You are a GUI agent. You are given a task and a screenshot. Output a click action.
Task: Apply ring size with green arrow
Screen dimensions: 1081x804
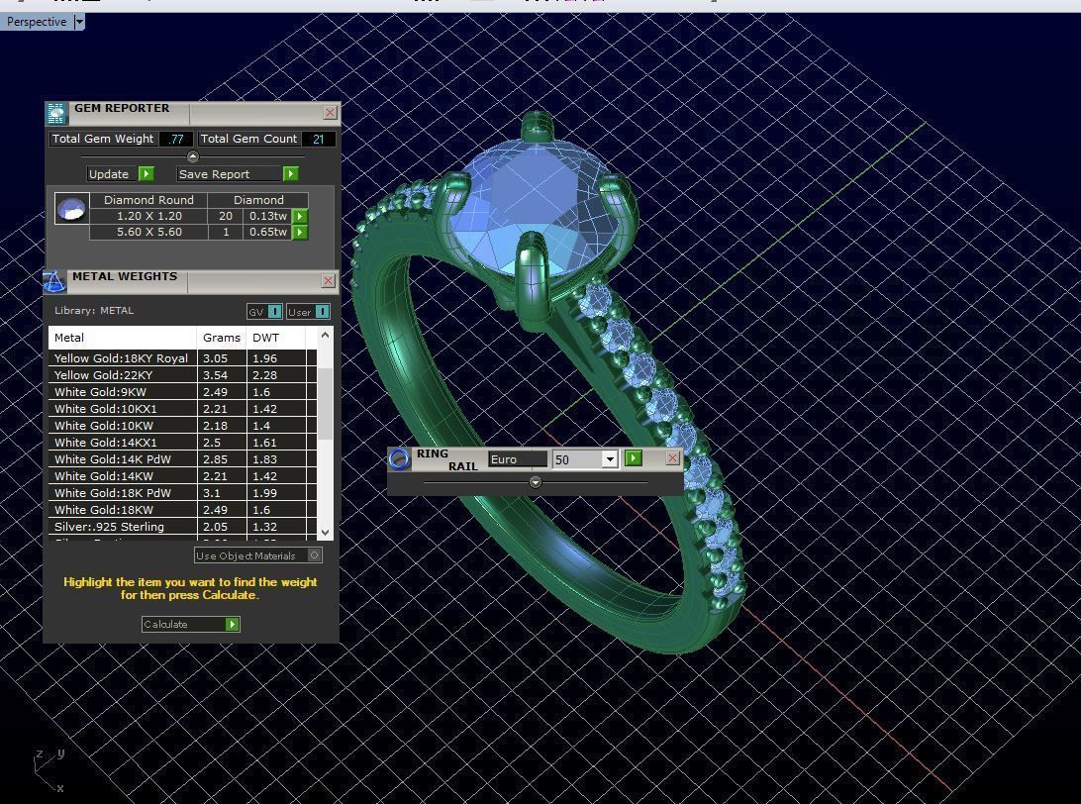(x=633, y=457)
